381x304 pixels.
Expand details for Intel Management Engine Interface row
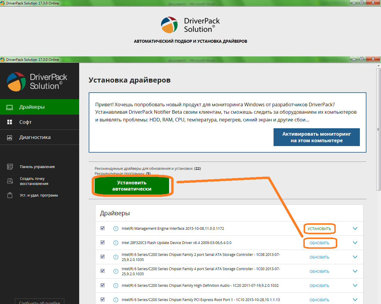(355, 229)
